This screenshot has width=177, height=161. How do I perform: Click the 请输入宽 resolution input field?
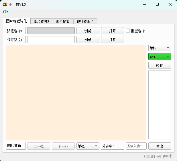point(136,146)
